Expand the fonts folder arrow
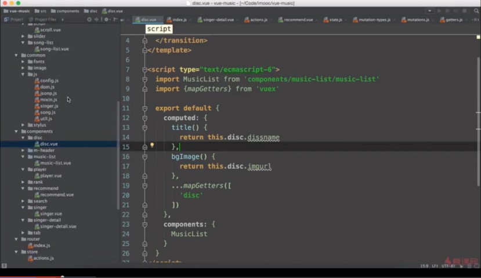Viewport: 481px width, 278px height. pyautogui.click(x=23, y=62)
